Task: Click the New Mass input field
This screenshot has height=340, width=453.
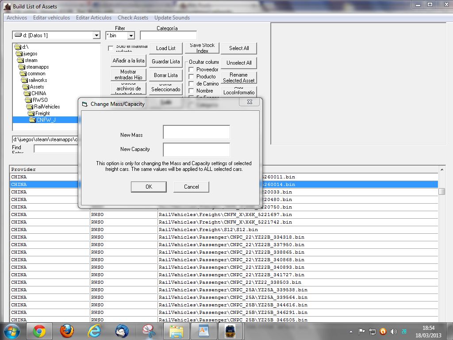Action: (x=196, y=132)
